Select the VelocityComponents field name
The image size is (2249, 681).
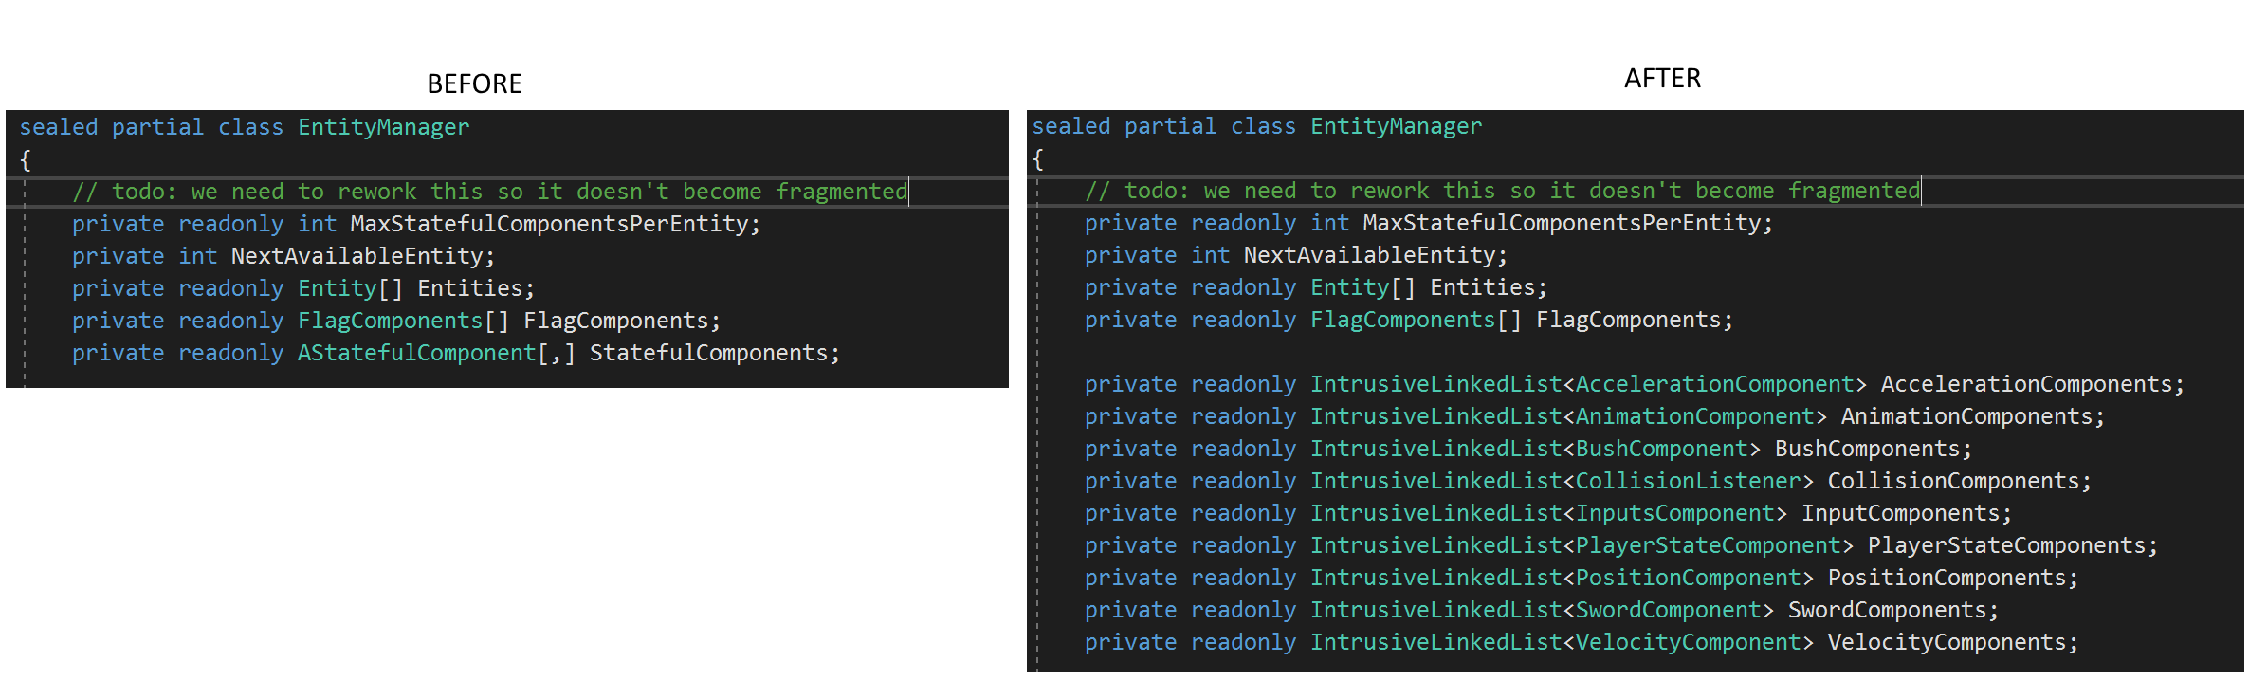point(1946,642)
